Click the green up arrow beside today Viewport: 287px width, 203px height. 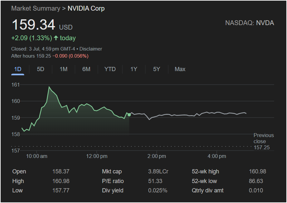tap(56, 38)
